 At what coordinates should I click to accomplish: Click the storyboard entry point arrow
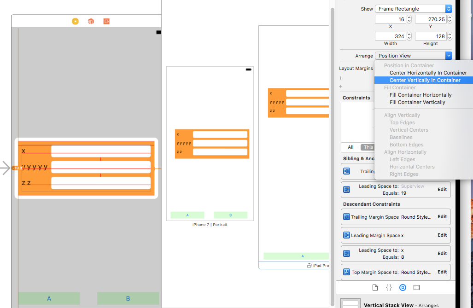[6, 168]
